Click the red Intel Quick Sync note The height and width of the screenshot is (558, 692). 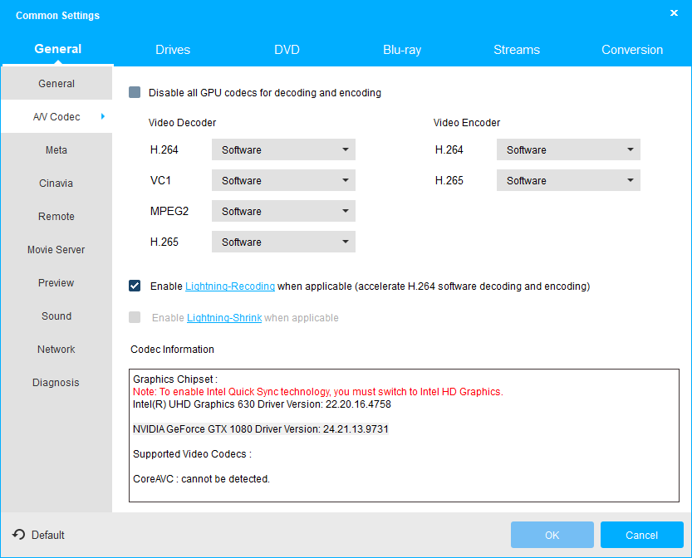(318, 392)
